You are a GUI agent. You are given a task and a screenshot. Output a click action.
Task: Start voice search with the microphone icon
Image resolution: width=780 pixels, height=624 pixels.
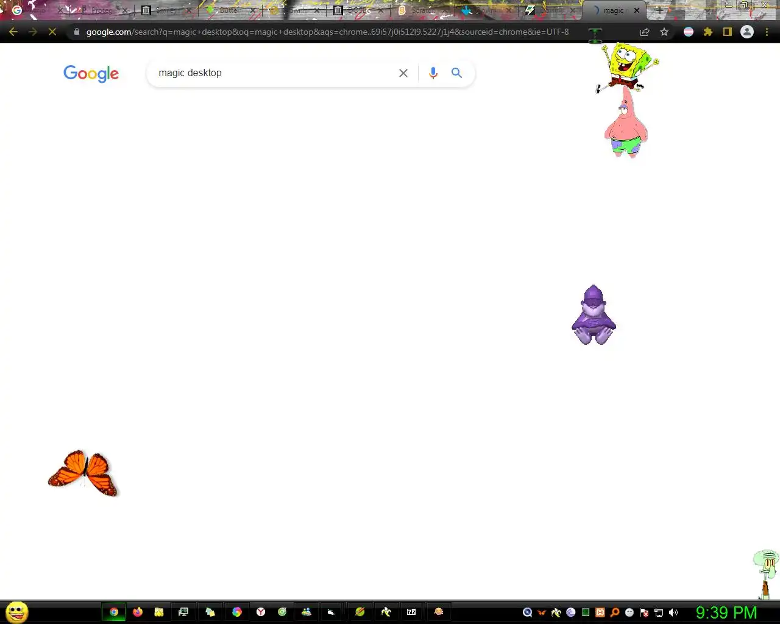pos(433,73)
